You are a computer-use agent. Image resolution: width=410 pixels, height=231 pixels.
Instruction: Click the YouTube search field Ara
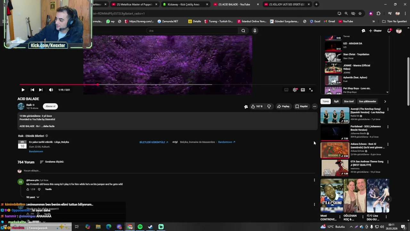coord(192,31)
